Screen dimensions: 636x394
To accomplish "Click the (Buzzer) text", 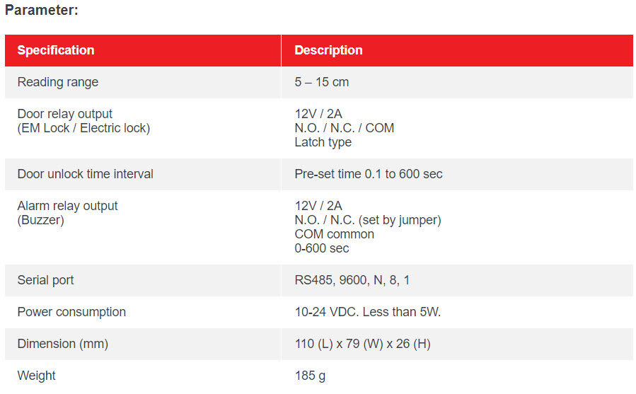I will (x=41, y=220).
